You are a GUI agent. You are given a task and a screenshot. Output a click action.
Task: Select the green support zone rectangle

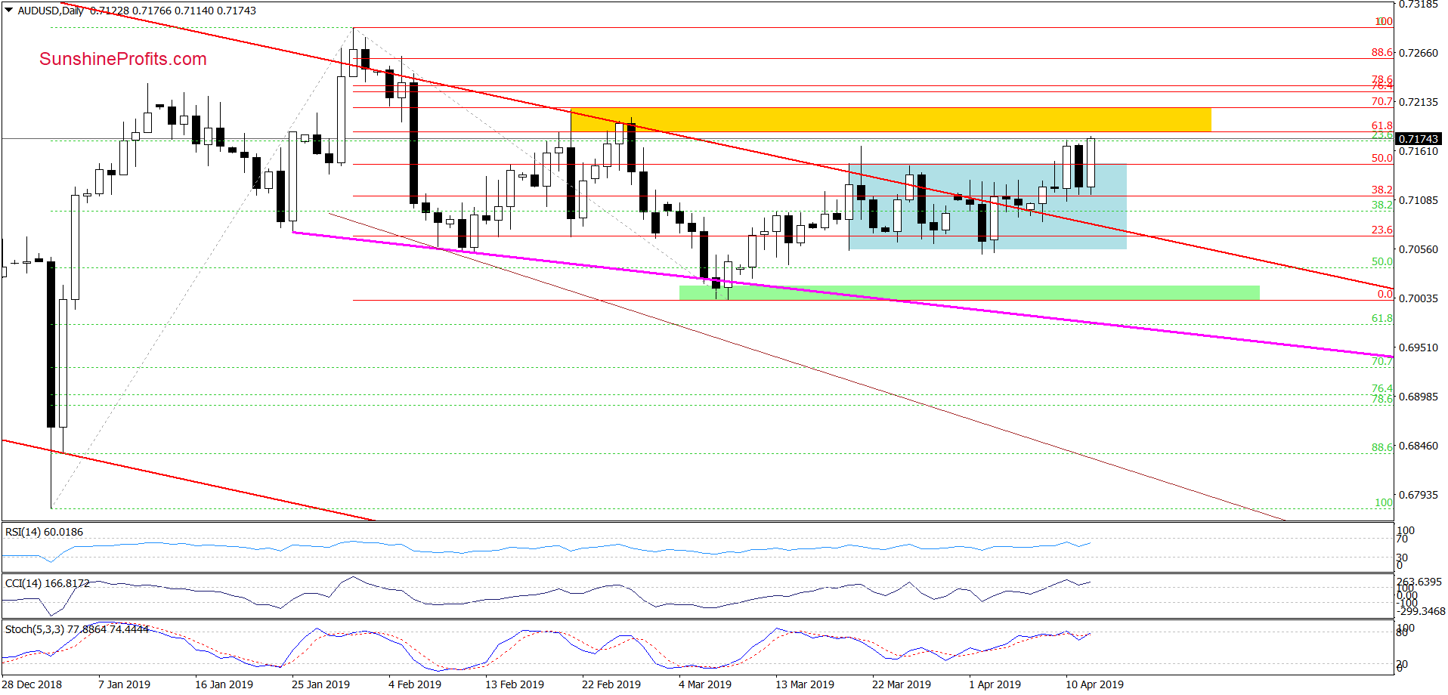point(969,293)
